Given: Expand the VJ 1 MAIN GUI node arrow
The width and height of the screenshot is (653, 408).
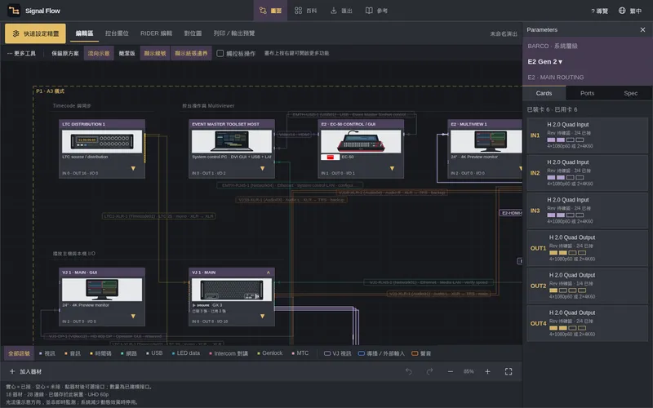Looking at the screenshot, I should (133, 317).
